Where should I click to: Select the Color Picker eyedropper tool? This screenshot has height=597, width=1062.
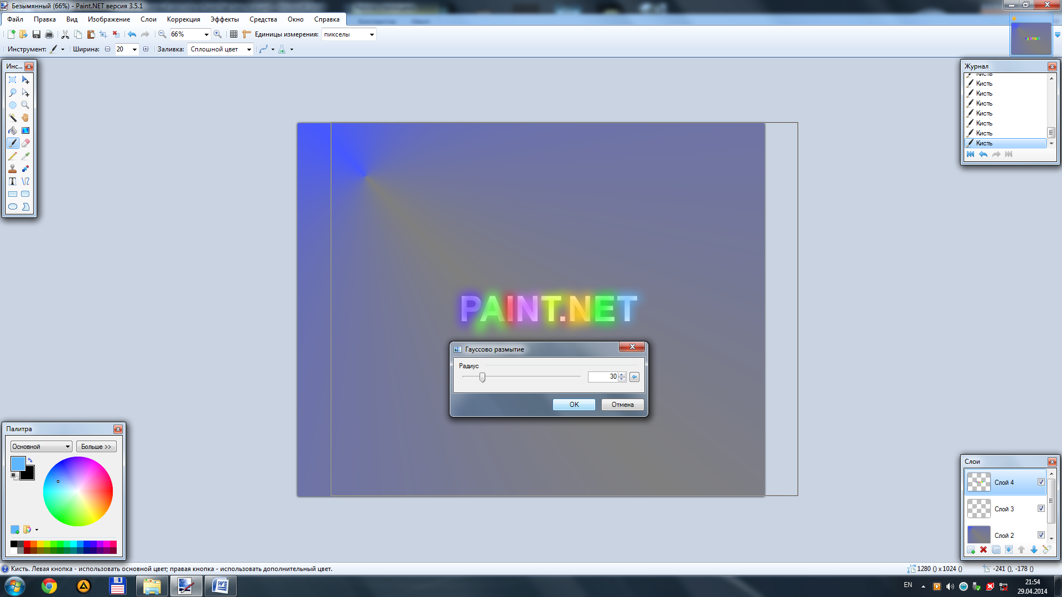click(25, 156)
